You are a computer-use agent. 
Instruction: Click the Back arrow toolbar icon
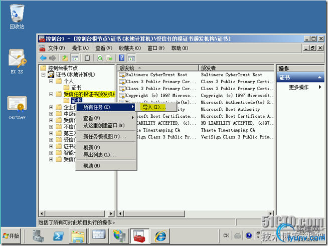(43, 58)
